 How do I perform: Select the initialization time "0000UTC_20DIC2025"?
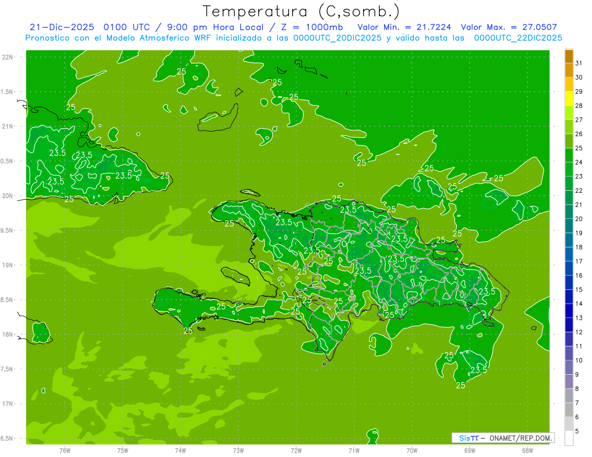coord(338,37)
